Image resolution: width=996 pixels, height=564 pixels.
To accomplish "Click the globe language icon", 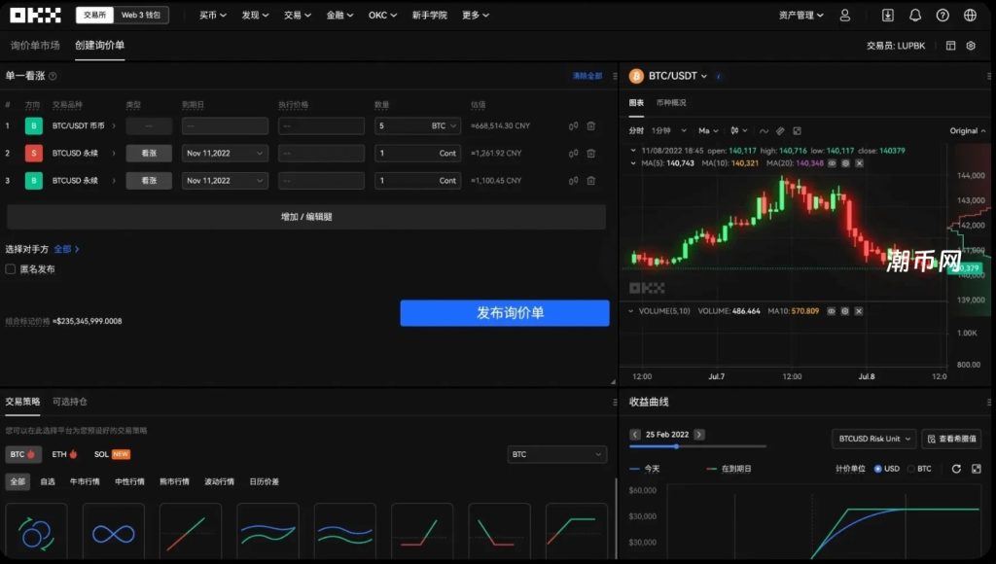I will click(x=970, y=16).
